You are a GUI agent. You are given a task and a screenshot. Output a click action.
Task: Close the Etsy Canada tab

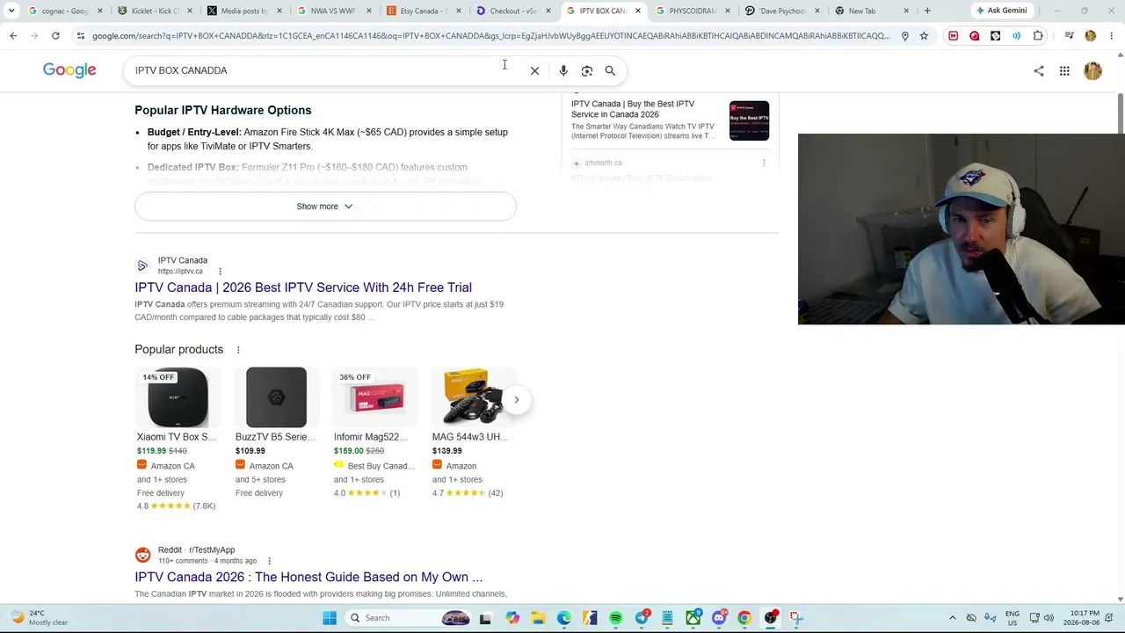pyautogui.click(x=458, y=11)
